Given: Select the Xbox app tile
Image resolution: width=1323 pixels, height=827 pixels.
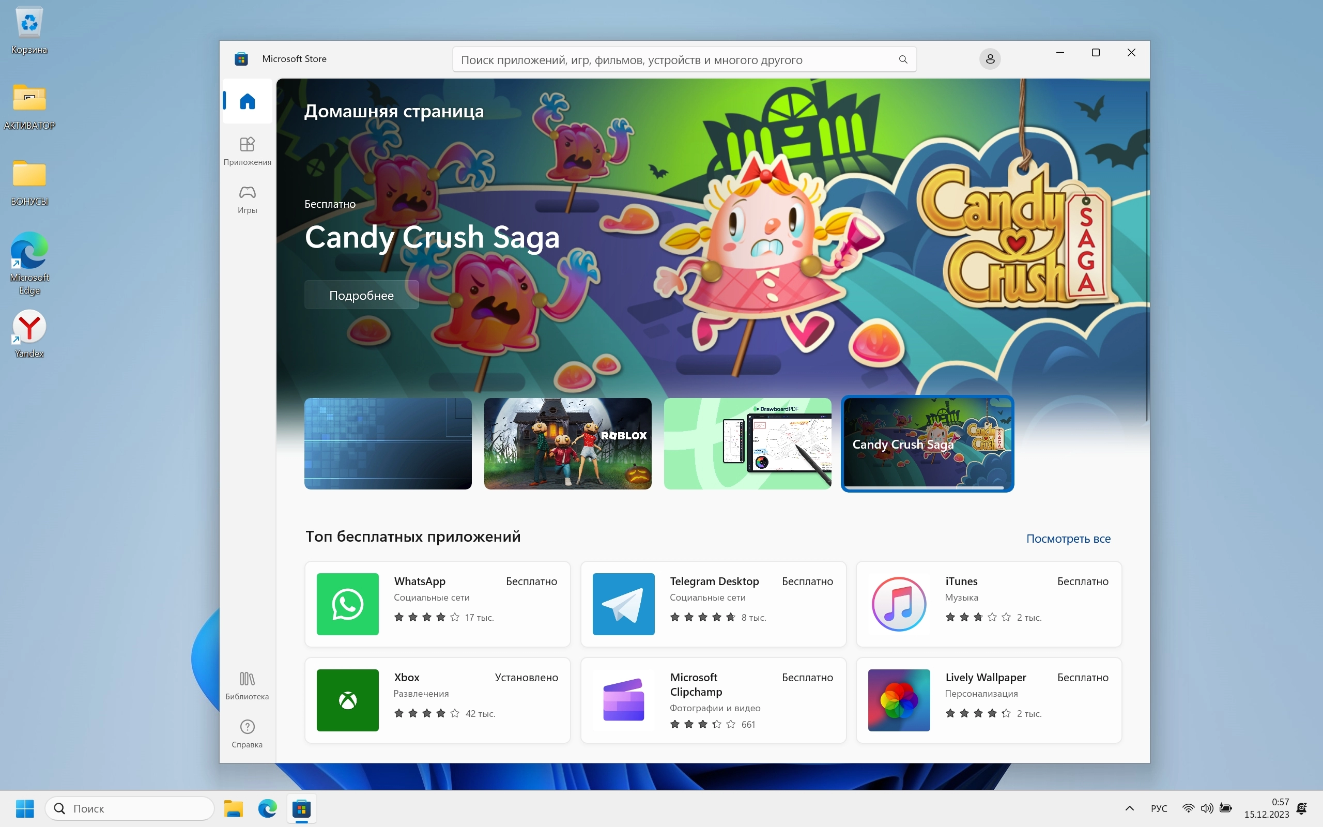Looking at the screenshot, I should coord(437,700).
